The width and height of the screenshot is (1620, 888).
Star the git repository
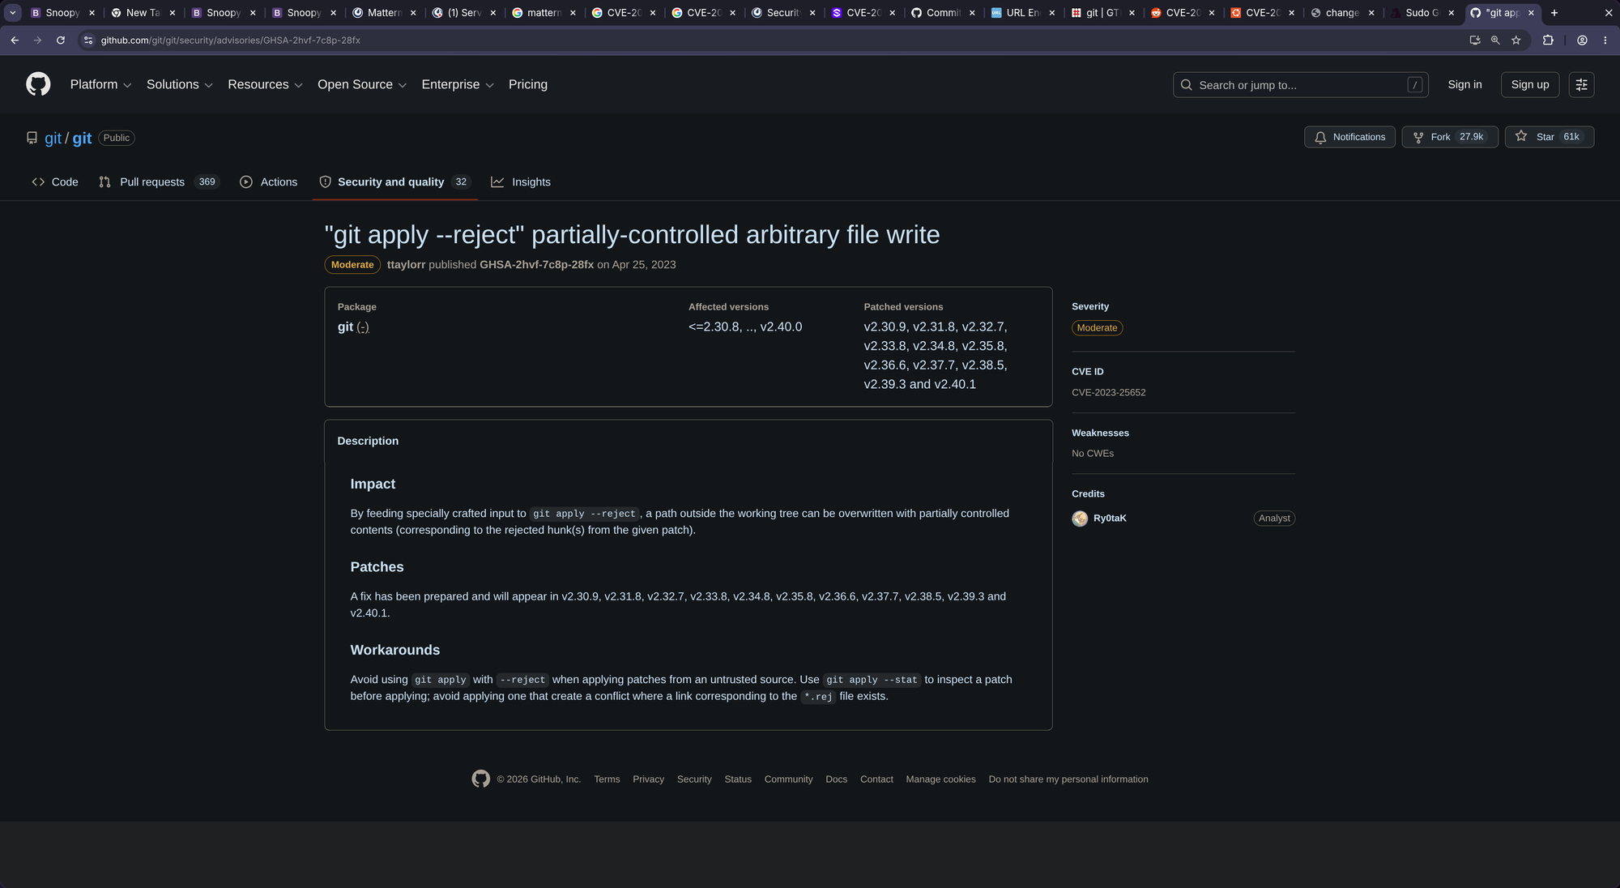(x=1549, y=137)
